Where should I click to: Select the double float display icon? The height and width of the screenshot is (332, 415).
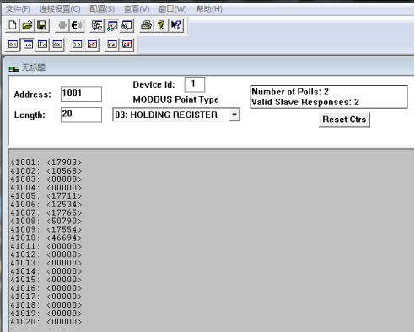pyautogui.click(x=112, y=45)
